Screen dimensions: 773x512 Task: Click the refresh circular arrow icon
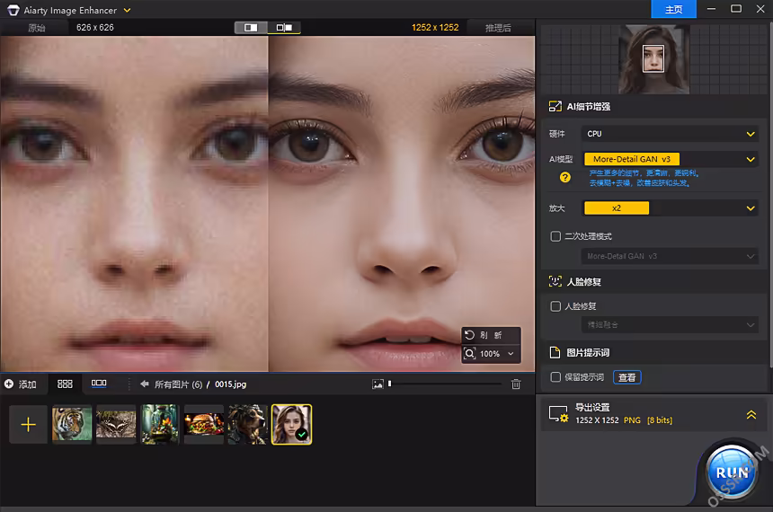pyautogui.click(x=469, y=335)
